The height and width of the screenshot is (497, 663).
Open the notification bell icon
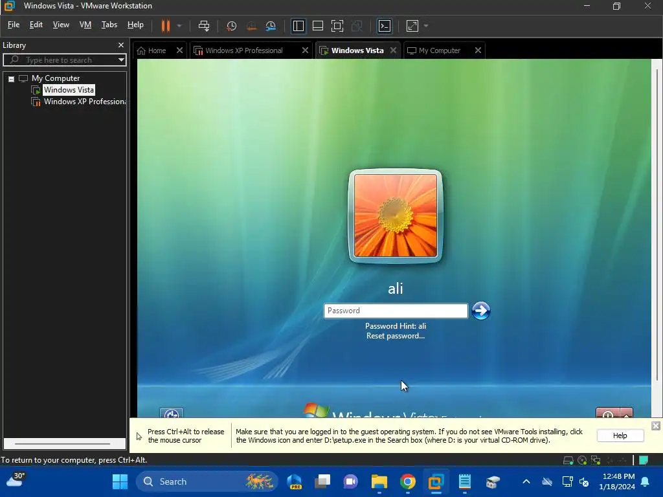point(646,481)
